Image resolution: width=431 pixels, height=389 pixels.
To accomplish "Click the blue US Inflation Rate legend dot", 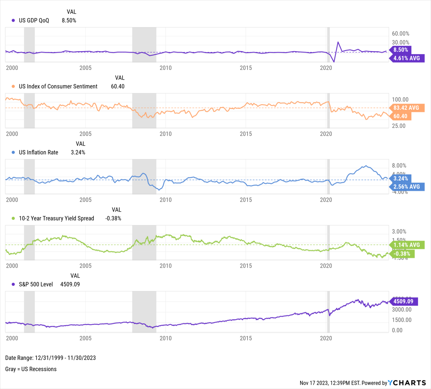I will pyautogui.click(x=13, y=153).
